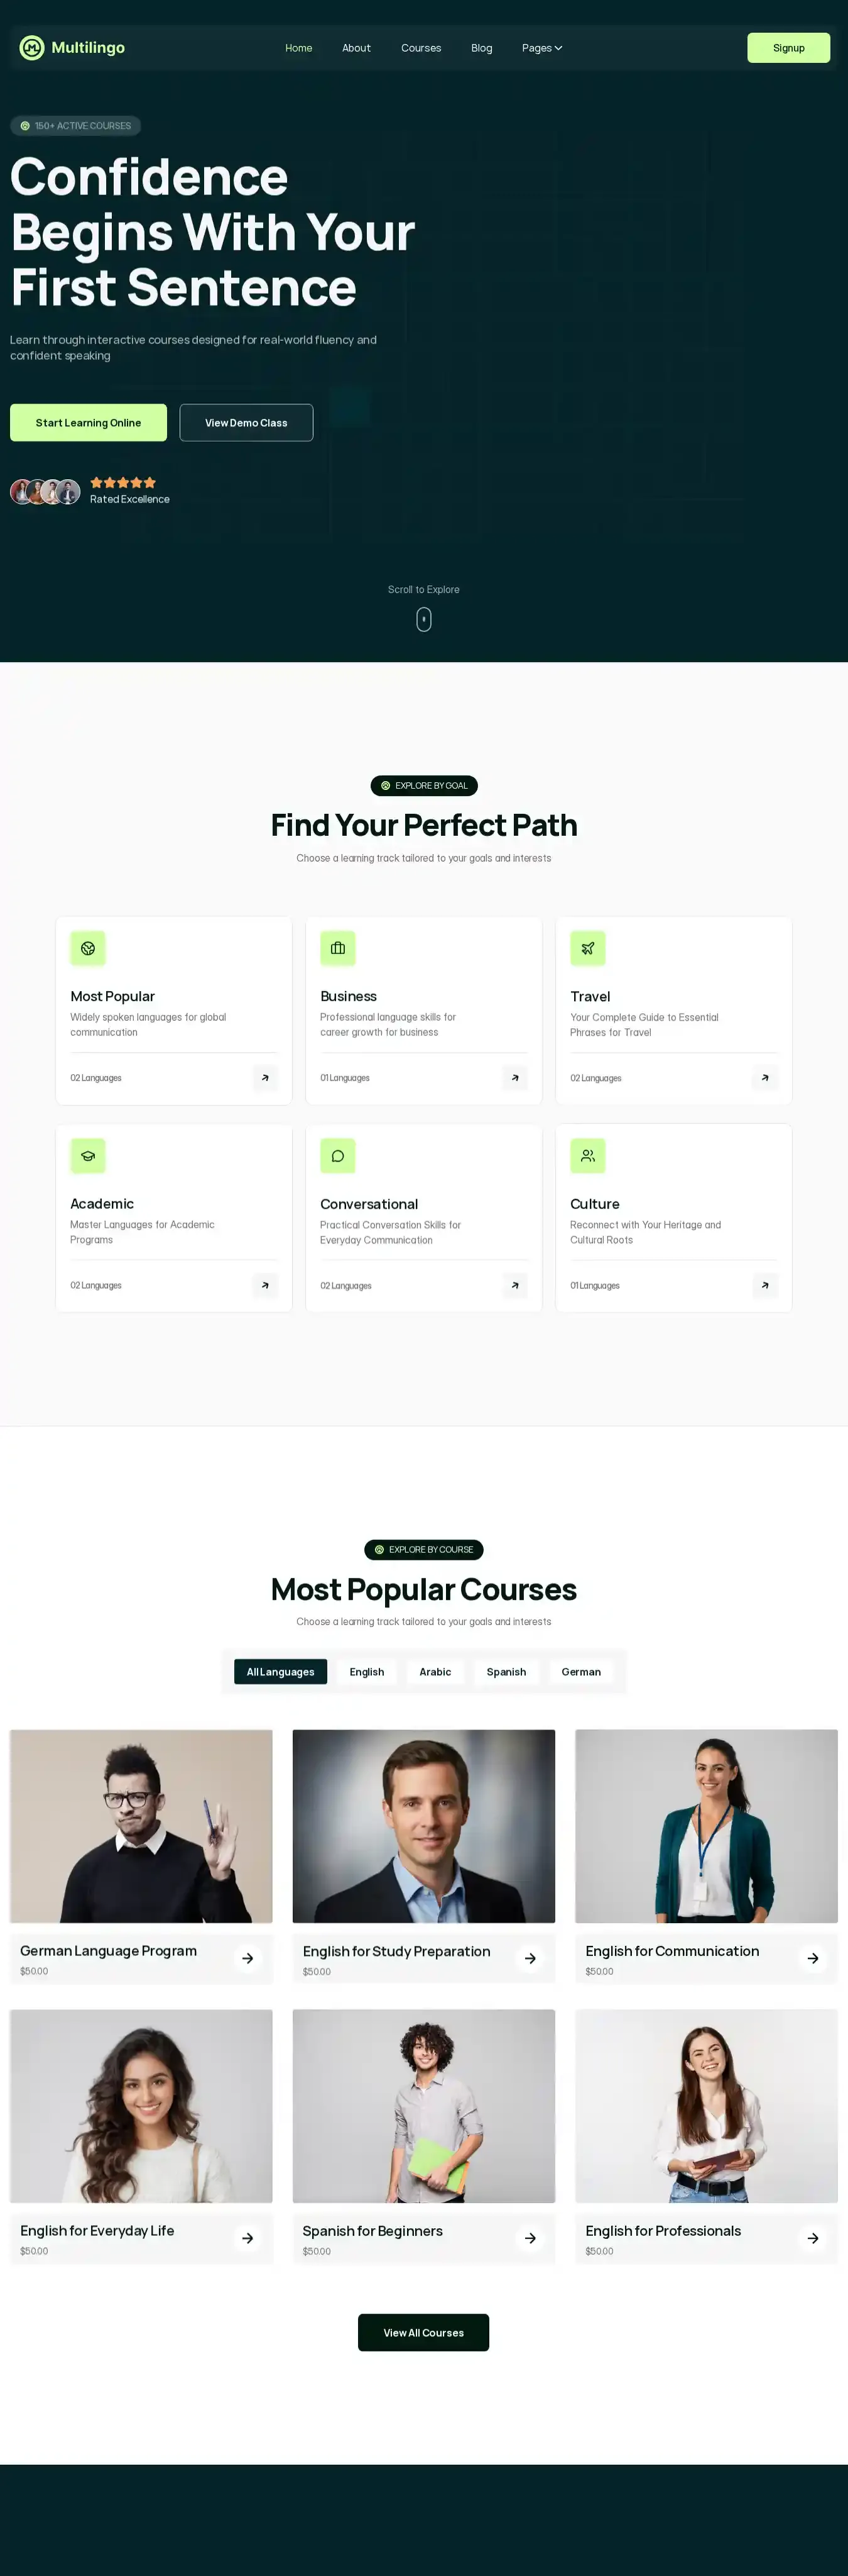Go to the Blog page link
The width and height of the screenshot is (848, 2576).
coord(481,48)
